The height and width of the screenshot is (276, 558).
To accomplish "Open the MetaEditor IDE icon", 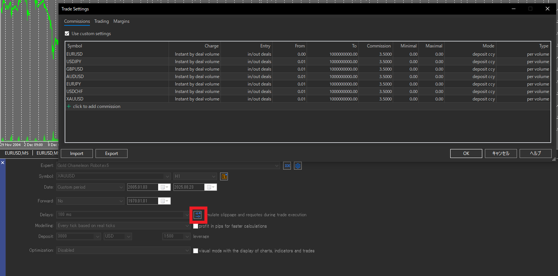I will pyautogui.click(x=287, y=165).
